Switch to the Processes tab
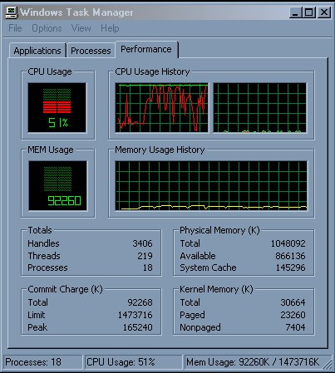The height and width of the screenshot is (373, 335). (91, 51)
